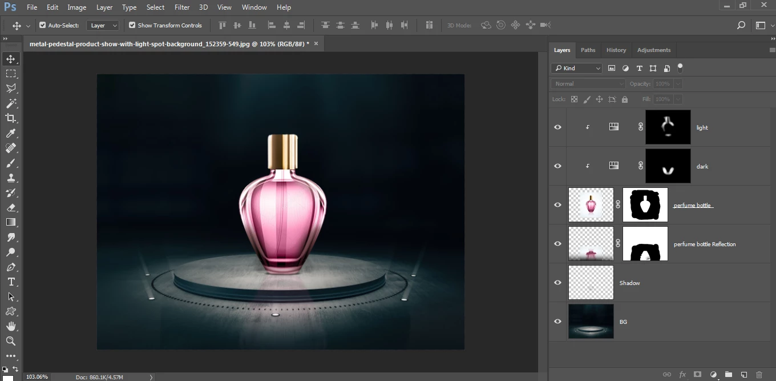Select the Hand tool

11,326
